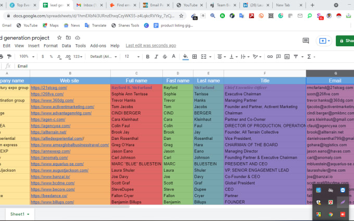The image size is (354, 221).
Task: Open the https://www.banzai.io/ link
Action: pos(50,177)
